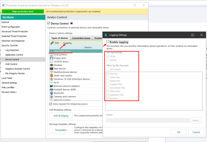Viewport: 207px width, 142px height.
Task: Toggle the Audio files checkbox
Action: 108,81
